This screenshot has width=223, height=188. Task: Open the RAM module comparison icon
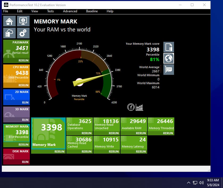tap(169, 70)
